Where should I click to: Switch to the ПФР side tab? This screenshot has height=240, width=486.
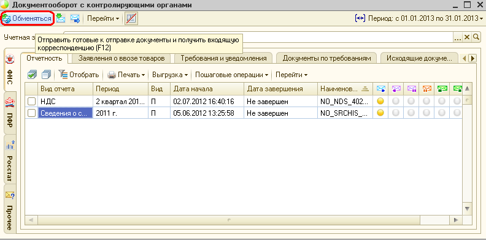[x=10, y=113]
